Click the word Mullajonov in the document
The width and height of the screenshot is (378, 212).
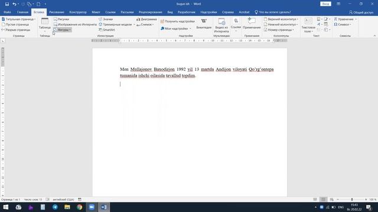coord(141,69)
